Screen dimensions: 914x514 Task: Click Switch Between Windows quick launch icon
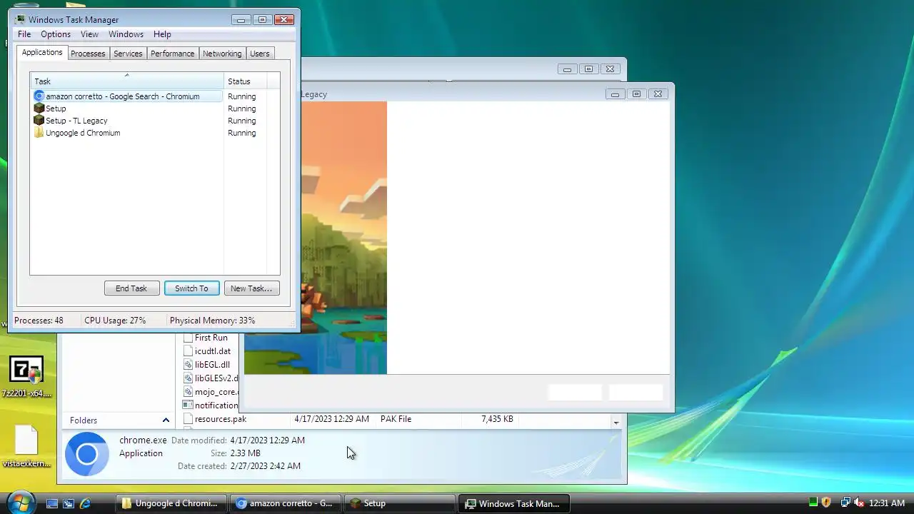pyautogui.click(x=69, y=503)
